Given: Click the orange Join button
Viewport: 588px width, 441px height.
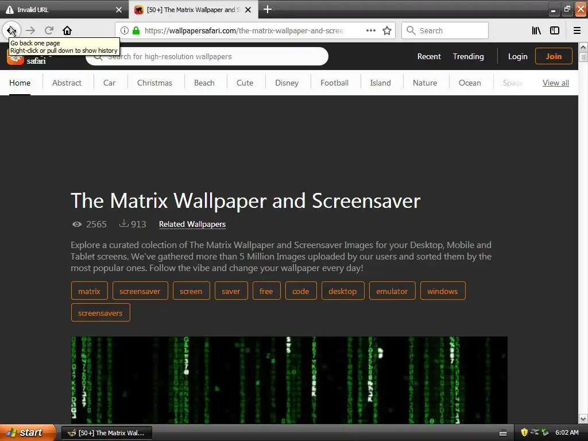Looking at the screenshot, I should pyautogui.click(x=554, y=56).
